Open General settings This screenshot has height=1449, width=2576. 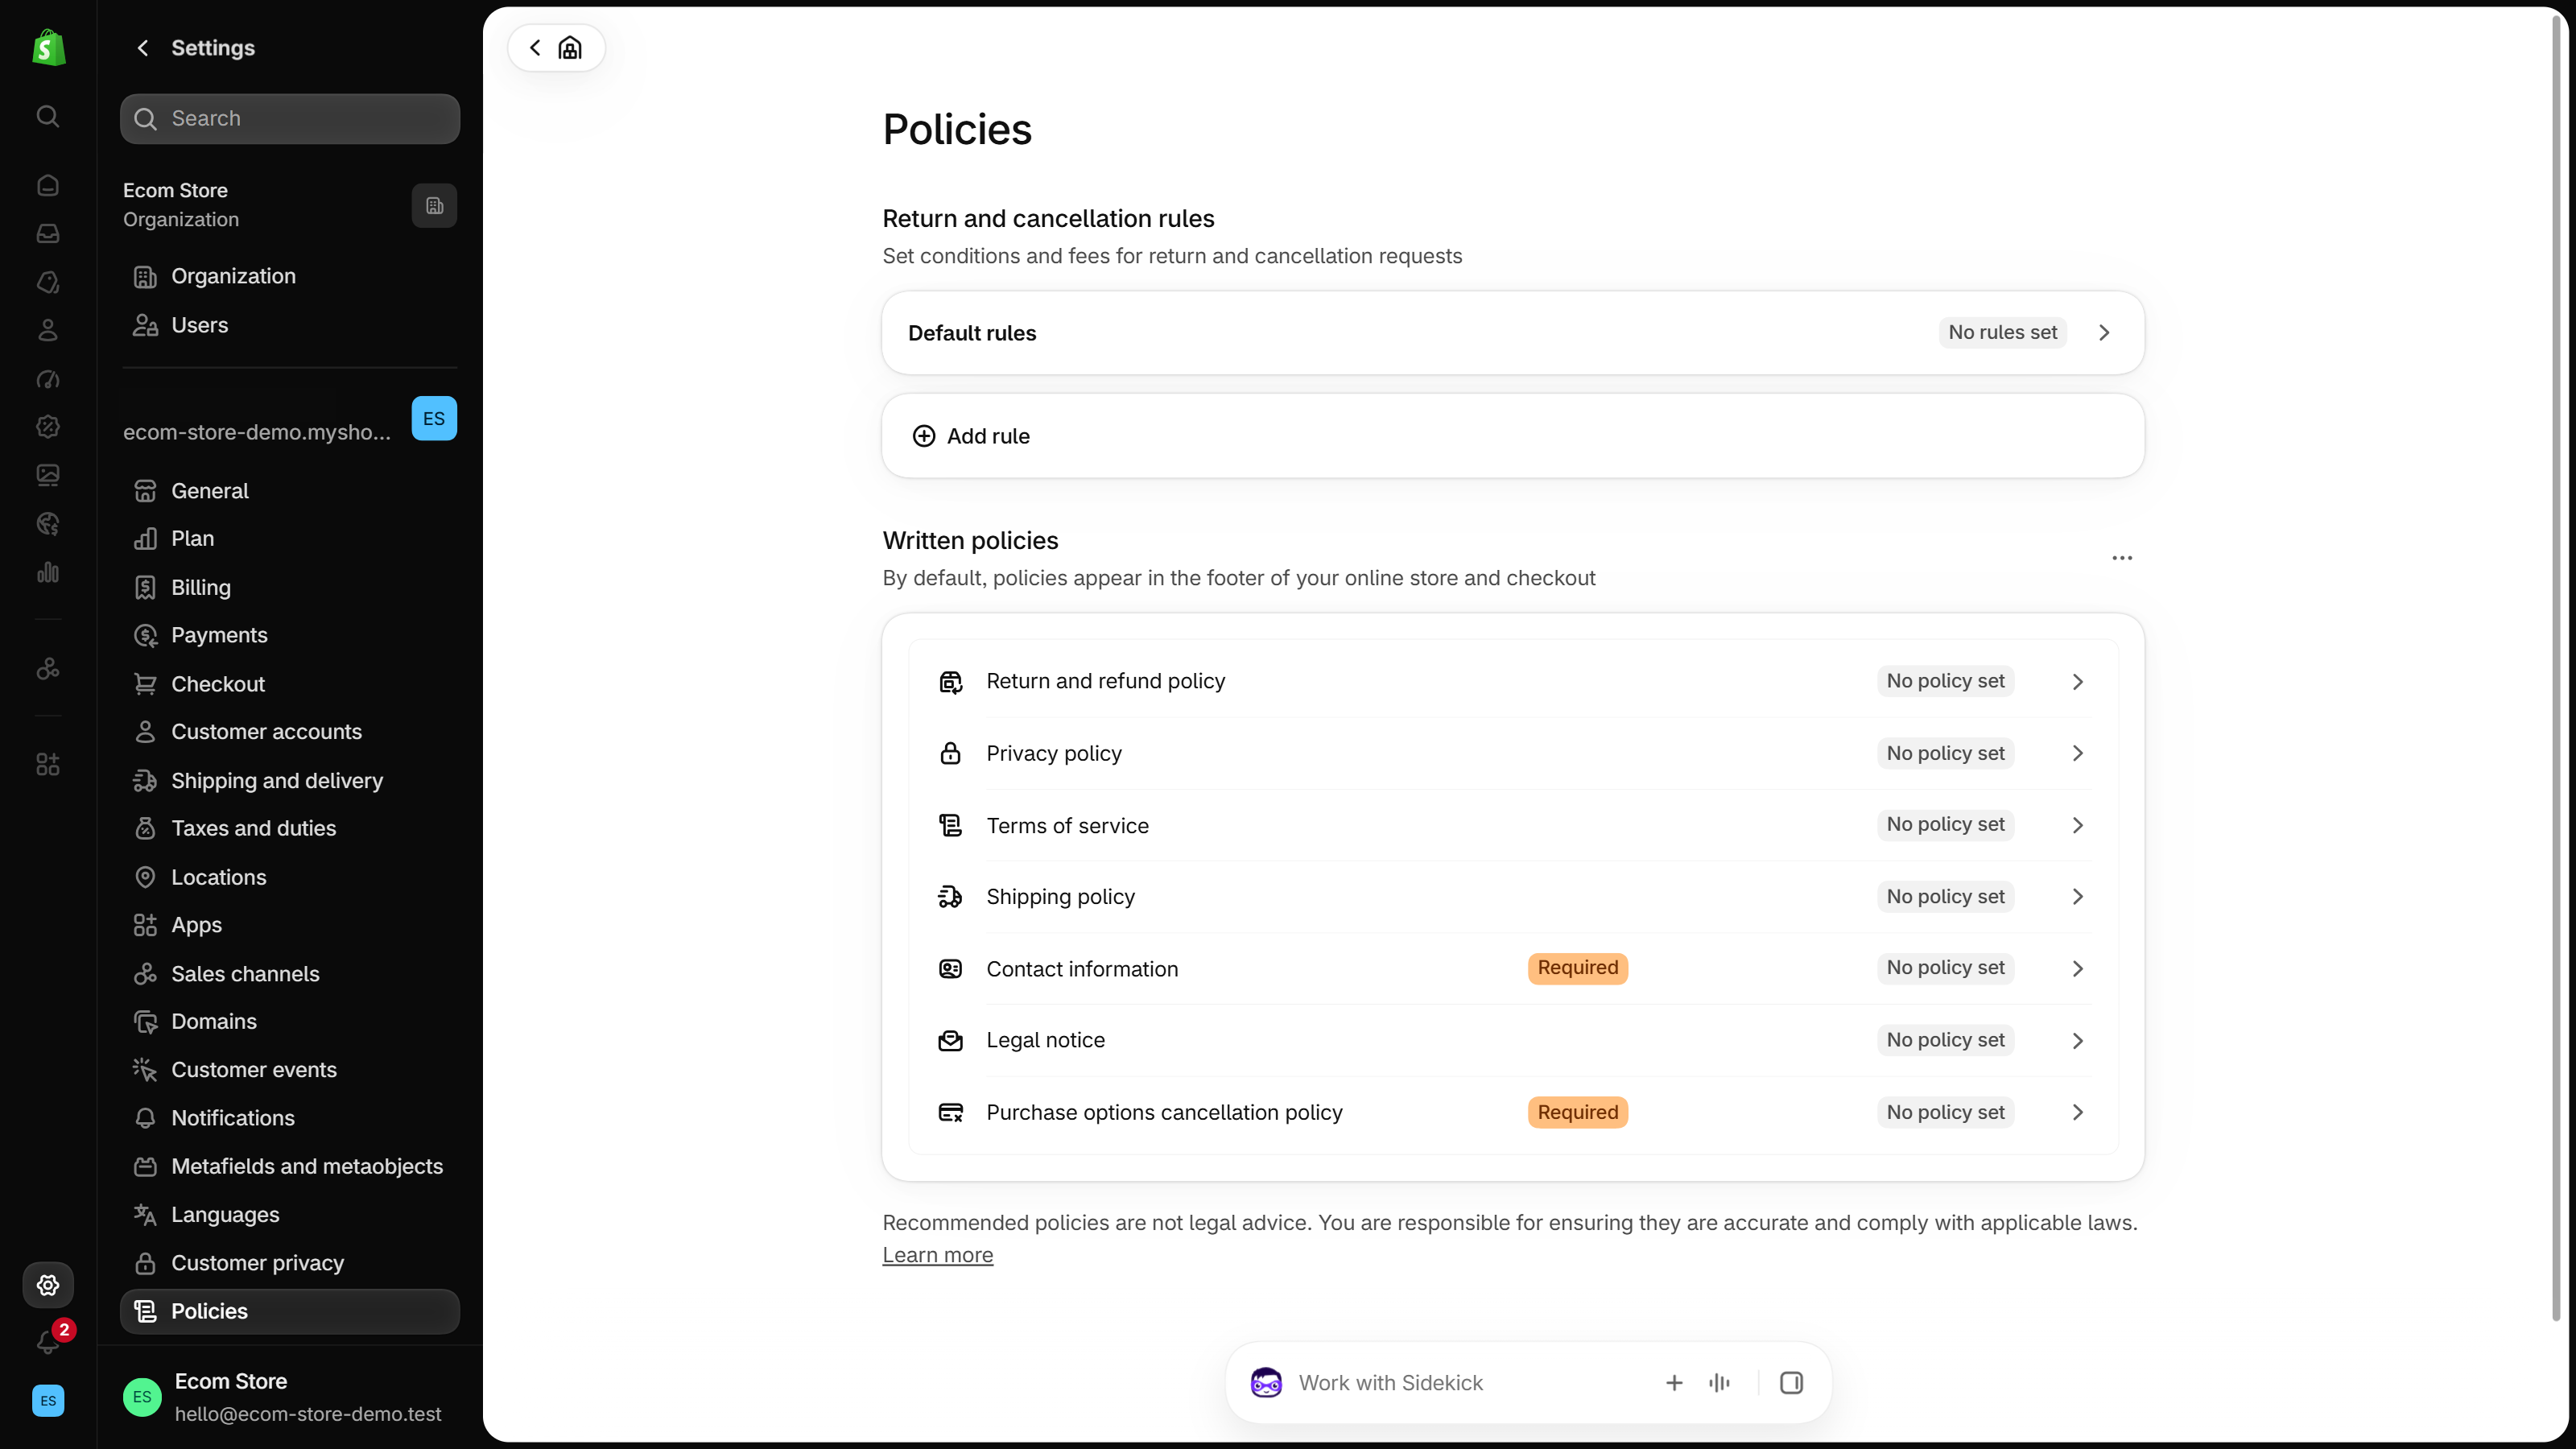pos(290,491)
